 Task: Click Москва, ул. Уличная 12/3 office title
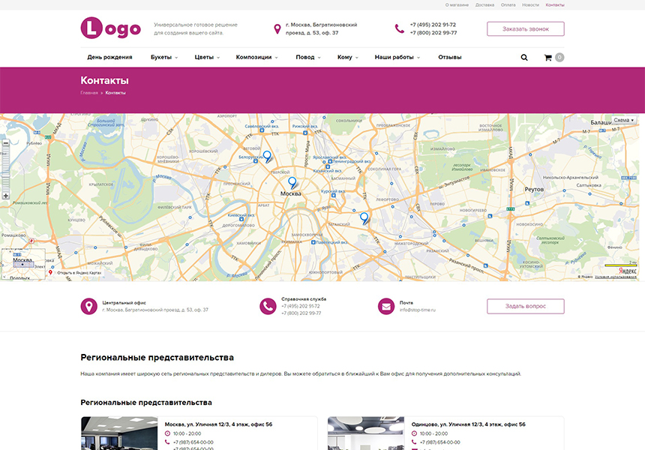click(x=218, y=424)
